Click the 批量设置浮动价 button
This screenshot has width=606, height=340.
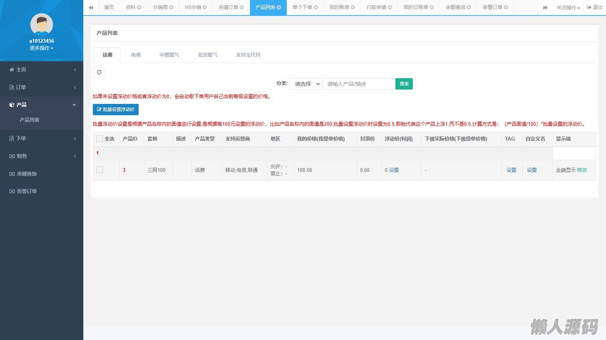click(x=116, y=110)
